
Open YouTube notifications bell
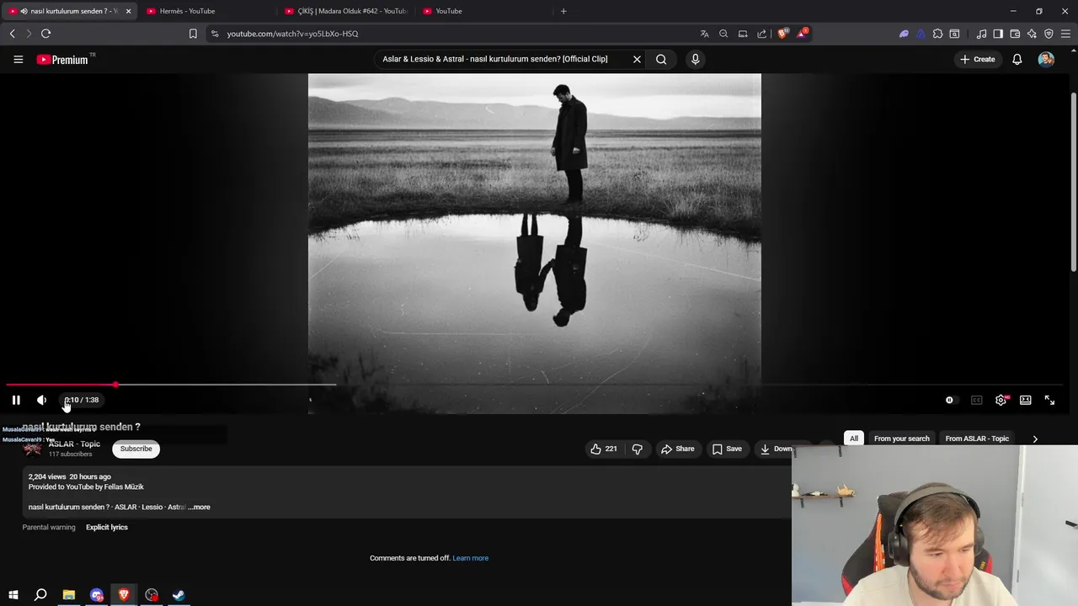(x=1017, y=59)
